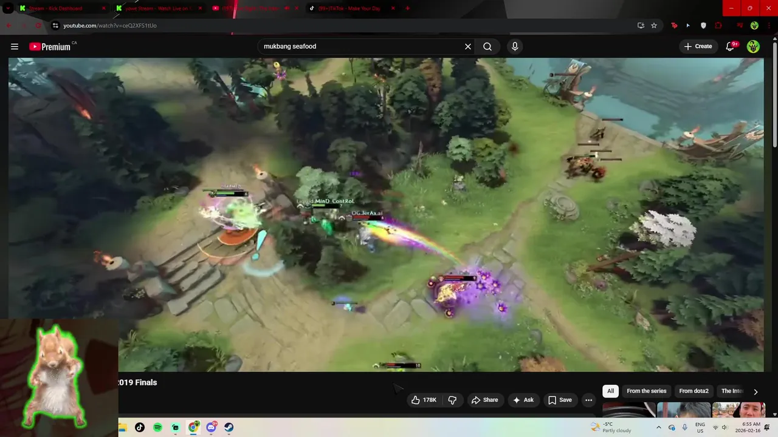Open the tab search dropdown arrow
This screenshot has height=437, width=778.
[8, 8]
